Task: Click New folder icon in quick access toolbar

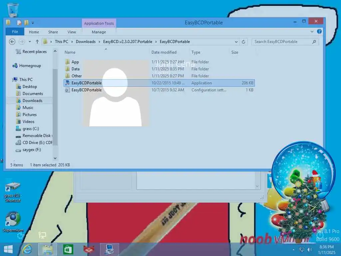Action: pyautogui.click(x=26, y=22)
